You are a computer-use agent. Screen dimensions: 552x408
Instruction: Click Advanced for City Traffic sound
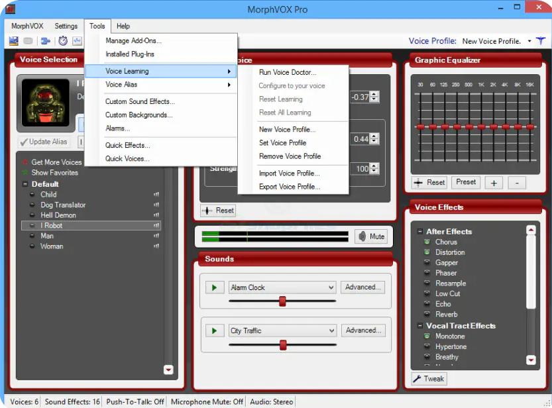[363, 331]
